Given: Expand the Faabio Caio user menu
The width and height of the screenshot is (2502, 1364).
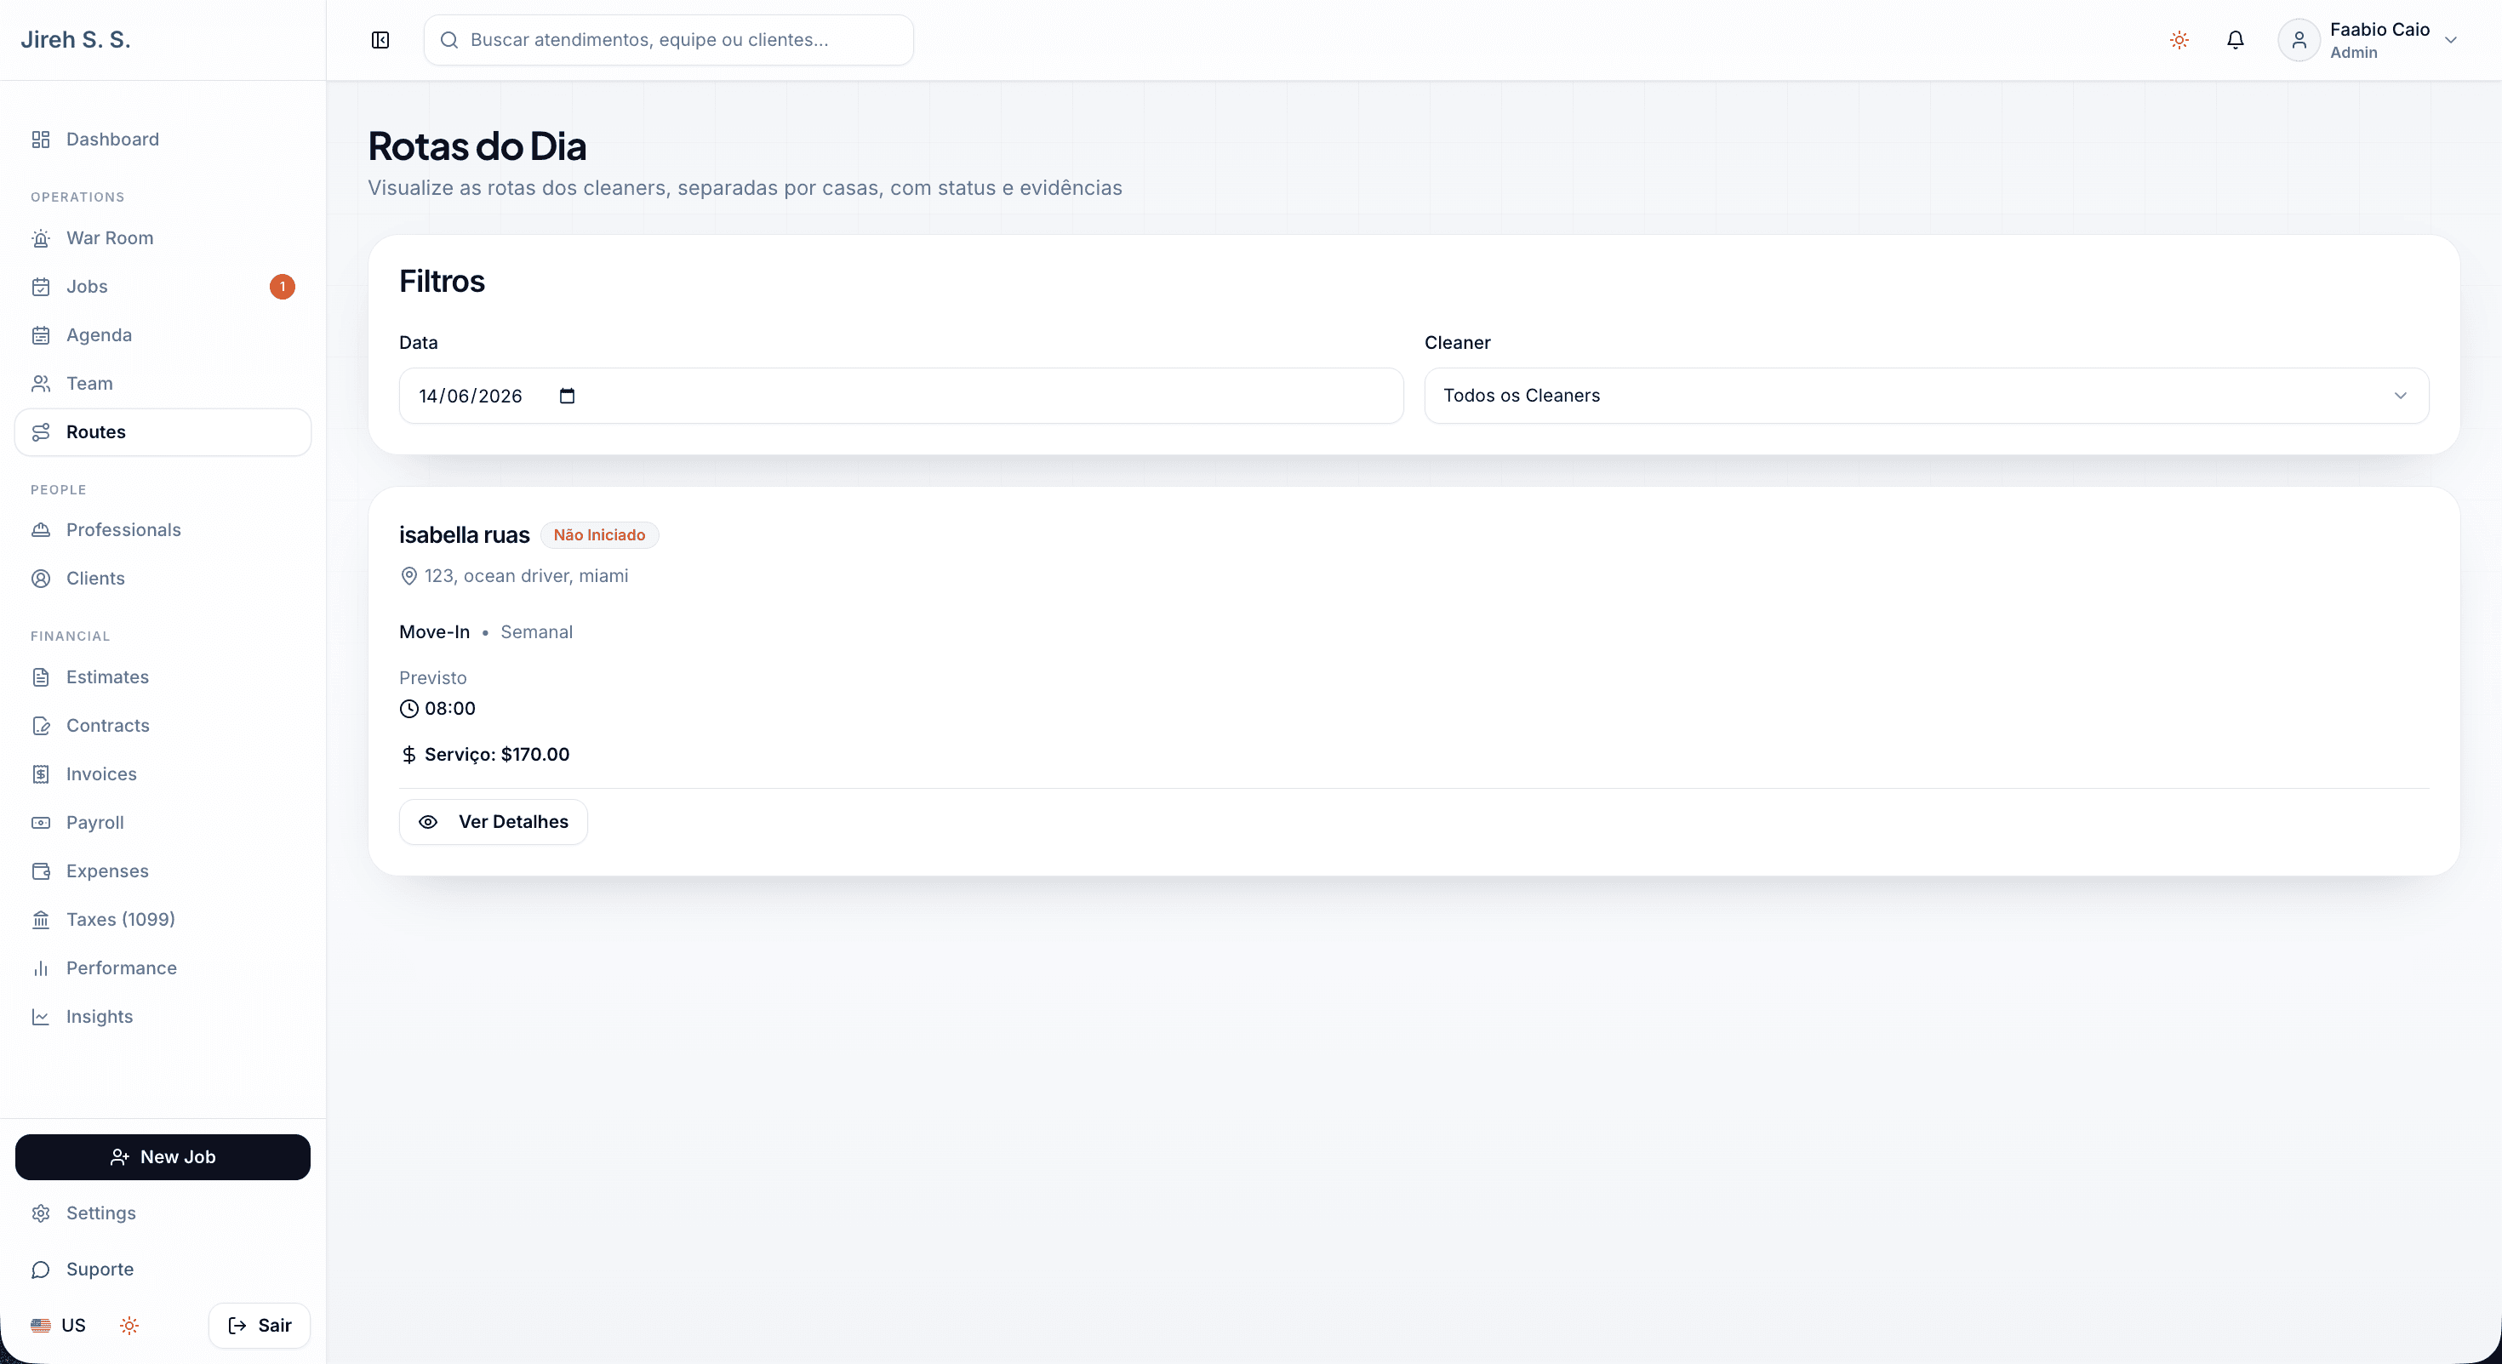Looking at the screenshot, I should [2367, 40].
